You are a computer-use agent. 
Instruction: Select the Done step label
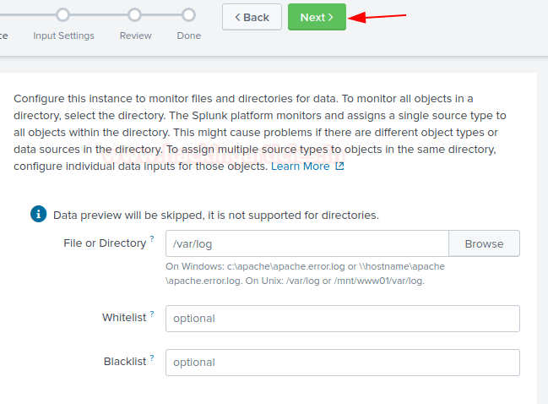pos(188,35)
